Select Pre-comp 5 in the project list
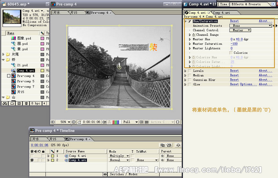The image size is (278, 178). click(x=25, y=81)
